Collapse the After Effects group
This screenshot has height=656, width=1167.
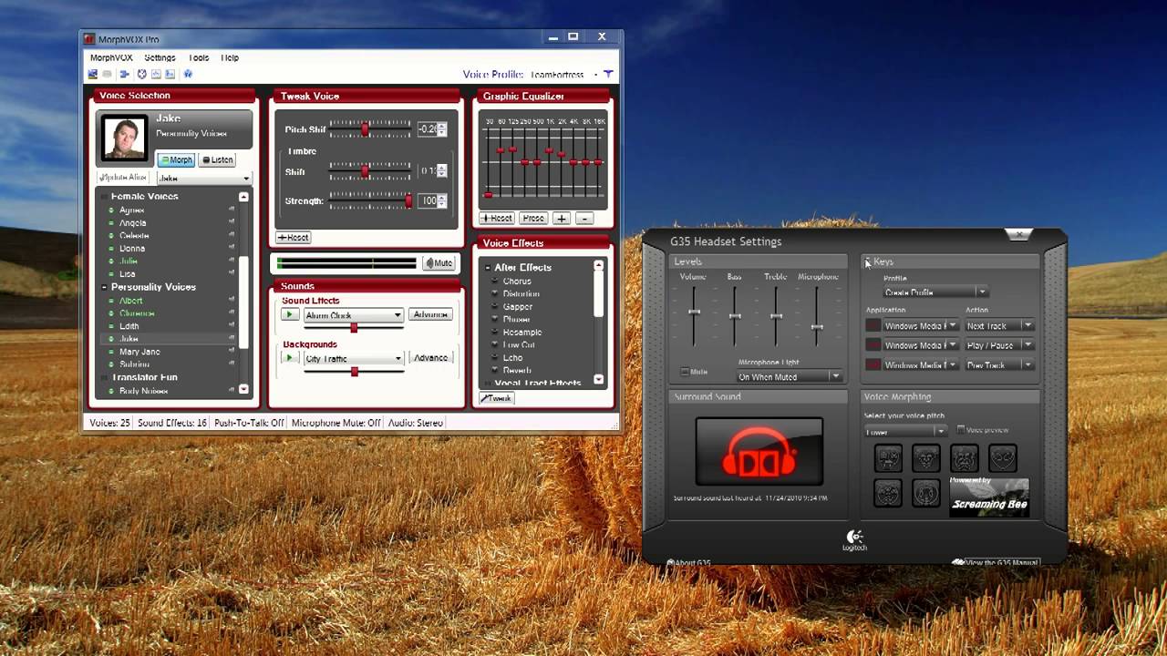tap(487, 268)
